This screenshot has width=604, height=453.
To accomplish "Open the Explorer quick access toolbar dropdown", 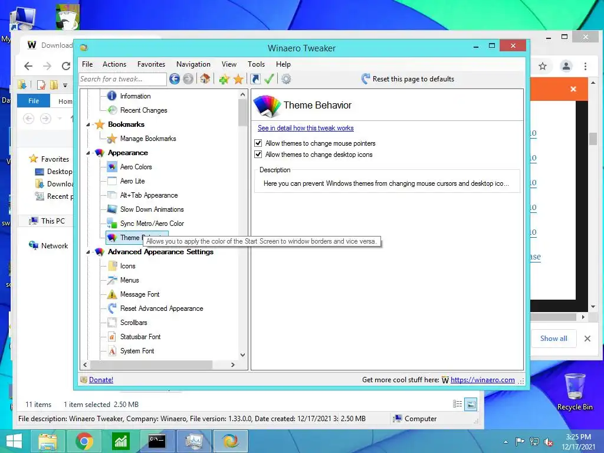I will click(65, 85).
